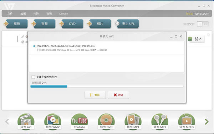Choose the 转为 WMV format icon

click(53, 122)
